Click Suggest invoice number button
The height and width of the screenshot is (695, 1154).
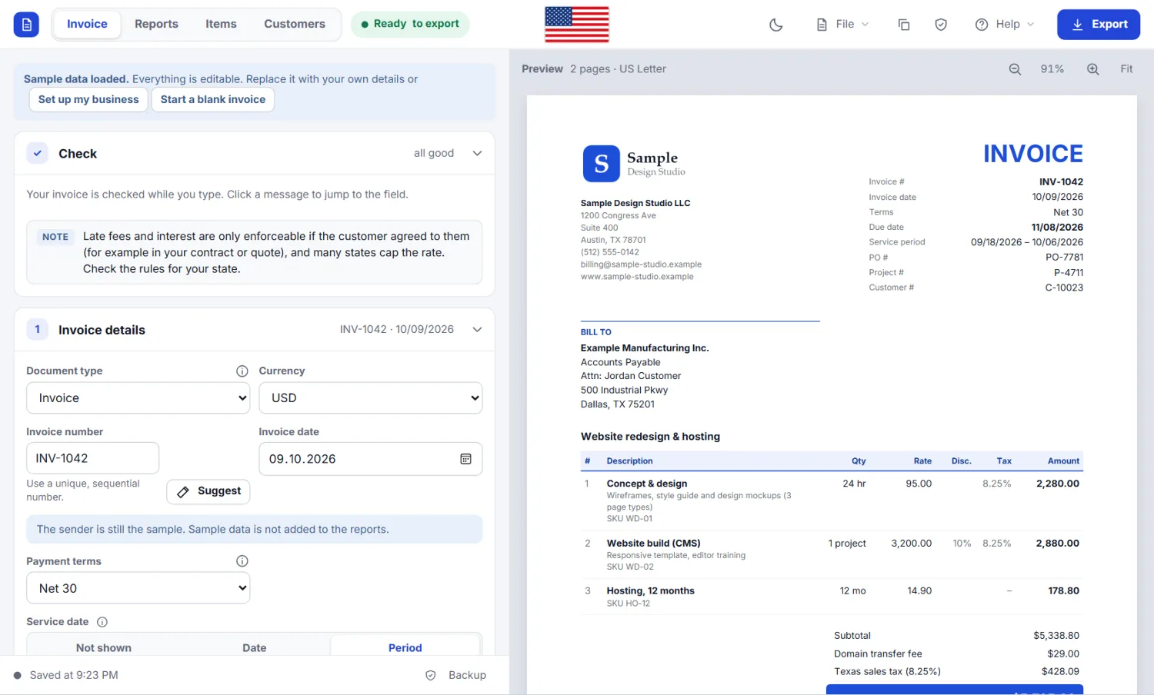click(x=208, y=491)
